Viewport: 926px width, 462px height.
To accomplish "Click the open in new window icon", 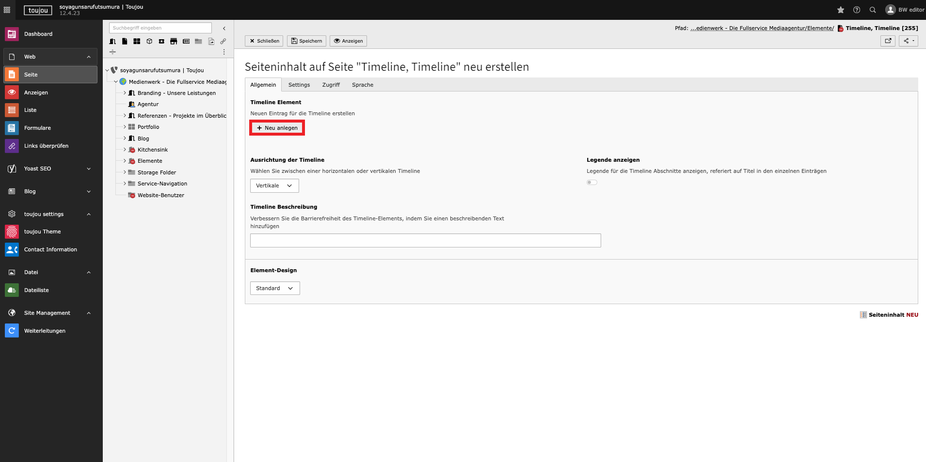I will pyautogui.click(x=888, y=41).
